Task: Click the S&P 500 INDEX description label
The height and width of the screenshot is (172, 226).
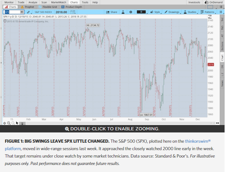Action: 43,12
